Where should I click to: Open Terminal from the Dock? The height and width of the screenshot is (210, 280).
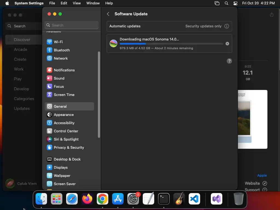point(164,199)
